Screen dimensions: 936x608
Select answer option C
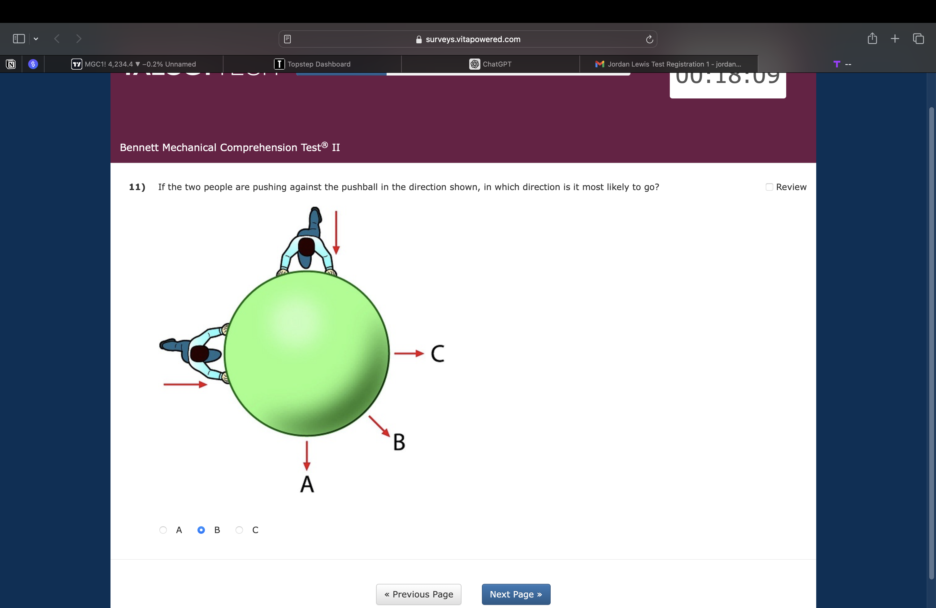click(x=239, y=530)
